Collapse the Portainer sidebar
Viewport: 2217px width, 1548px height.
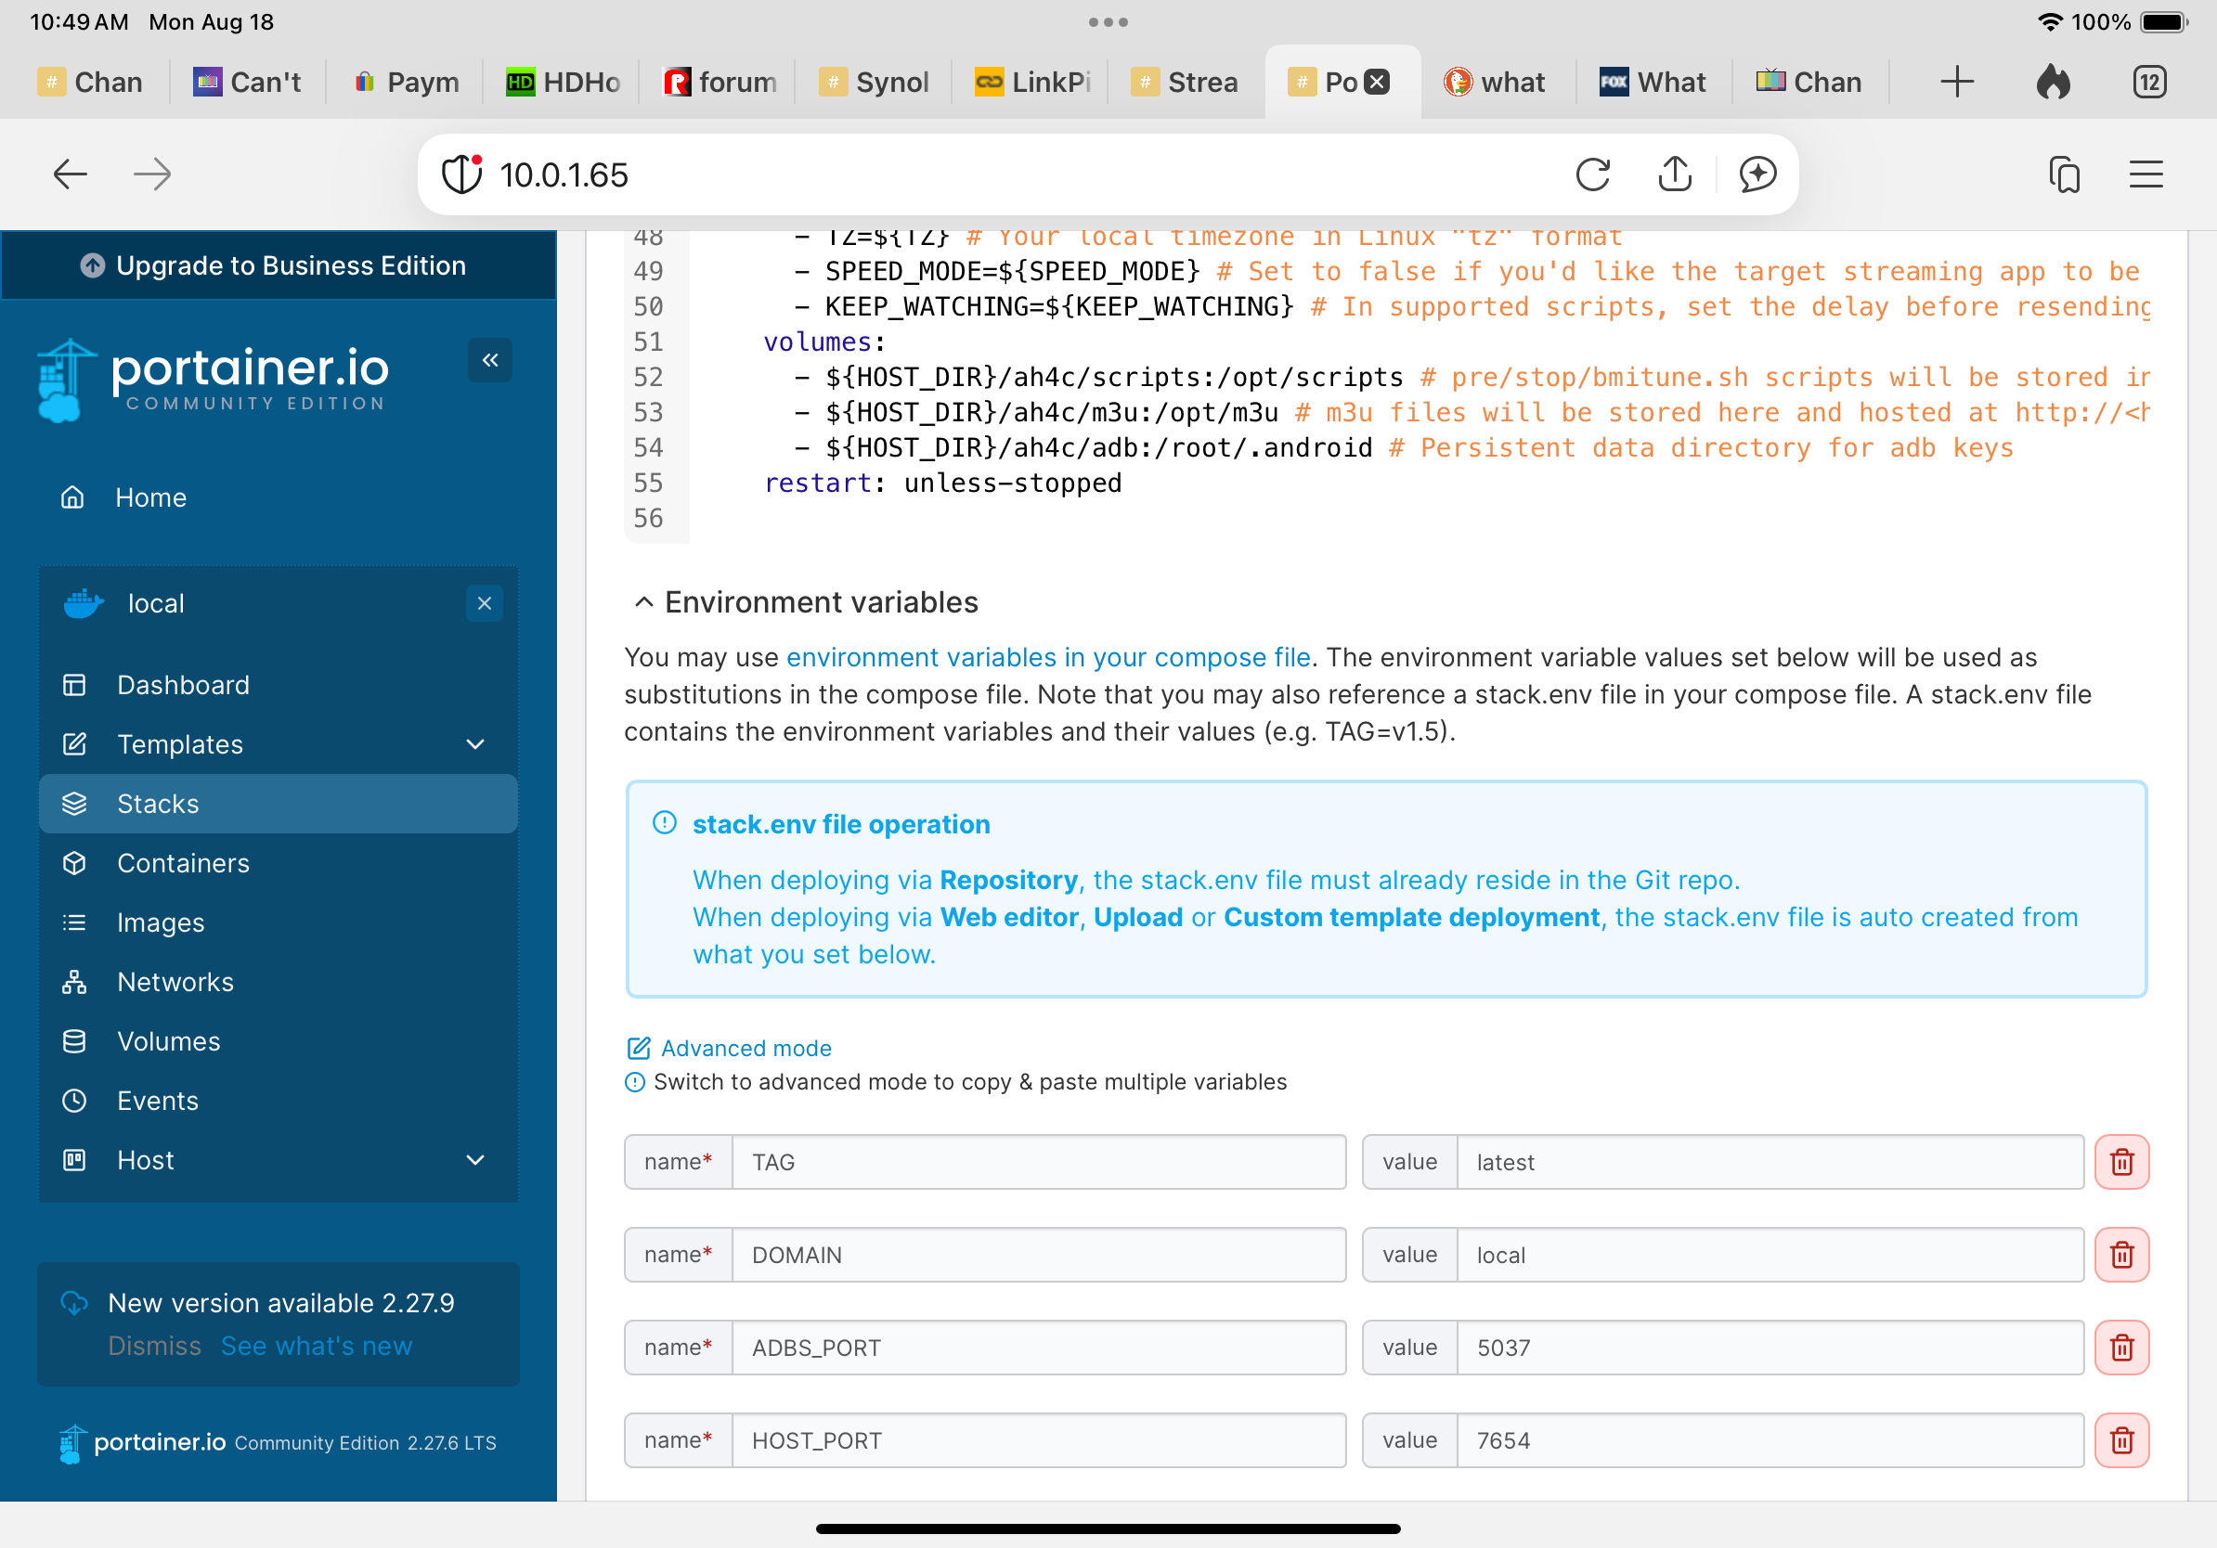[x=489, y=360]
